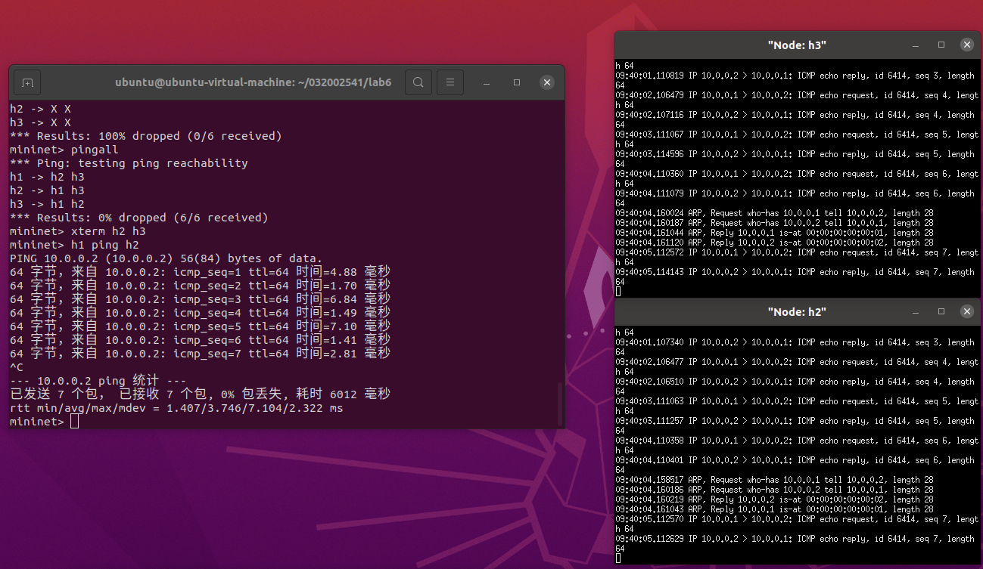
Task: Click the "mininet> h1 ping h2" command line
Action: [74, 245]
